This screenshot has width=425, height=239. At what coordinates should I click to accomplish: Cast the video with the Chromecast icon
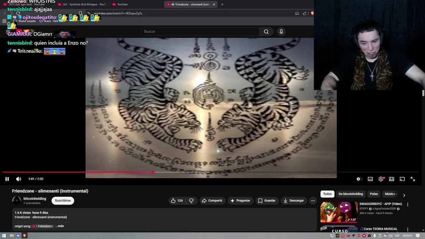(402, 179)
